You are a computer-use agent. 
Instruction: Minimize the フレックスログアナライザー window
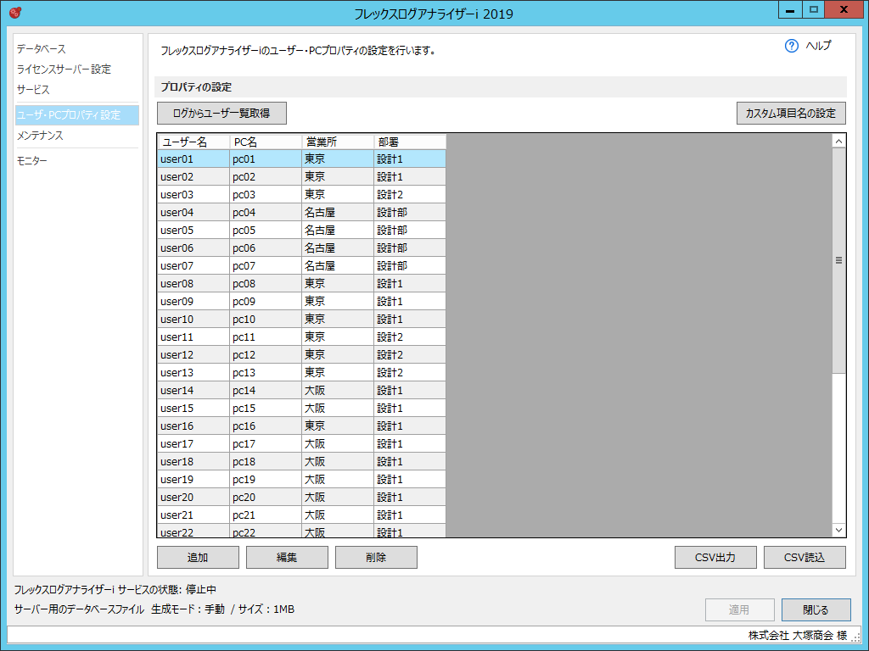[x=790, y=10]
